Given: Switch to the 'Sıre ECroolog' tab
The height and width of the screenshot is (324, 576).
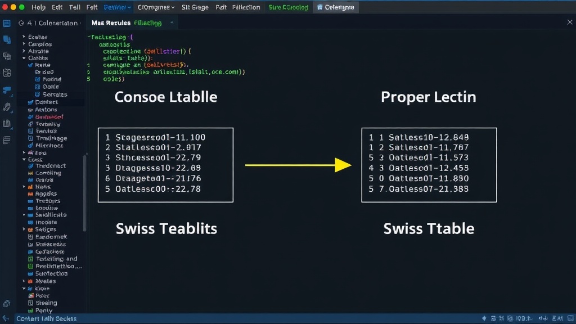Looking at the screenshot, I should point(289,7).
